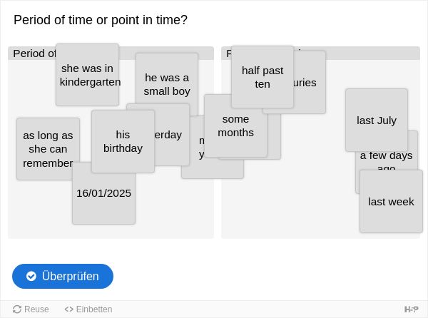Click the checkmark icon in Überprüfen button
This screenshot has width=428, height=318.
[31, 276]
